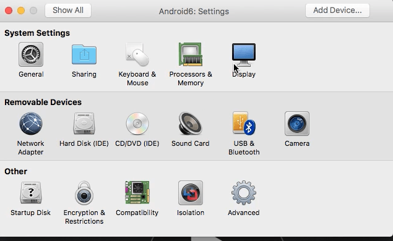The width and height of the screenshot is (393, 241).
Task: Close the Android6 Settings window
Action: tap(9, 11)
